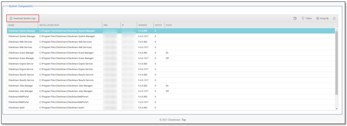Select Checkmarx Web Services row version 9.4.0.1517
This screenshot has height=126, width=347.
coord(171,47)
